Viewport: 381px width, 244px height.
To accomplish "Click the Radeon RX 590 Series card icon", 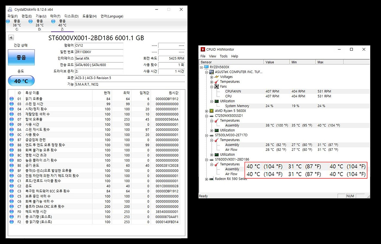I will click(x=211, y=179).
